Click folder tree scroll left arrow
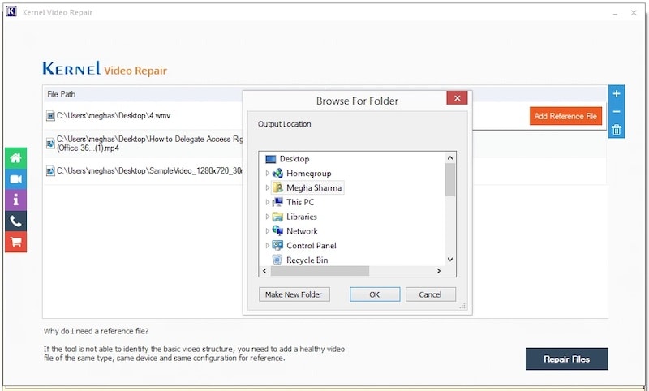 [265, 271]
